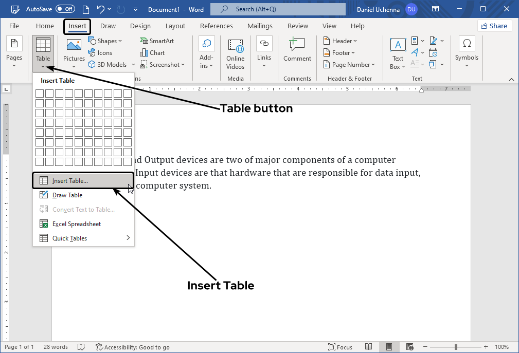Expand the Shapes dropdown
519x353 pixels.
pos(105,41)
